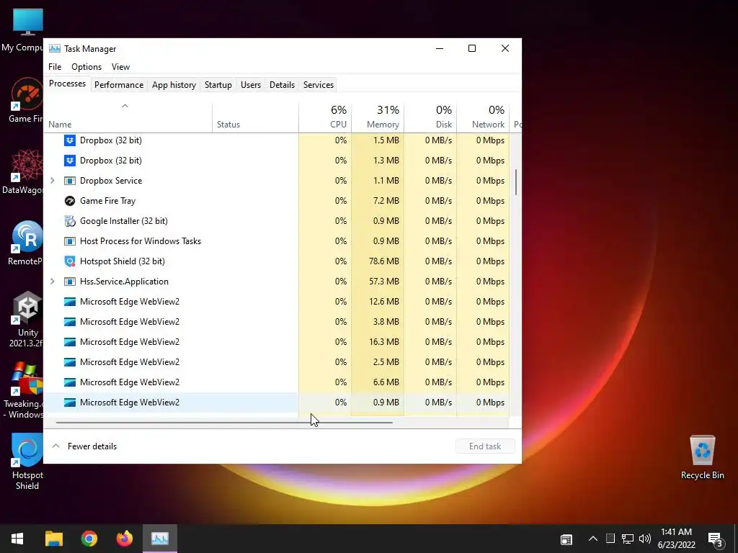Image resolution: width=738 pixels, height=553 pixels.
Task: Open the notification center with 3 alerts
Action: coord(716,540)
